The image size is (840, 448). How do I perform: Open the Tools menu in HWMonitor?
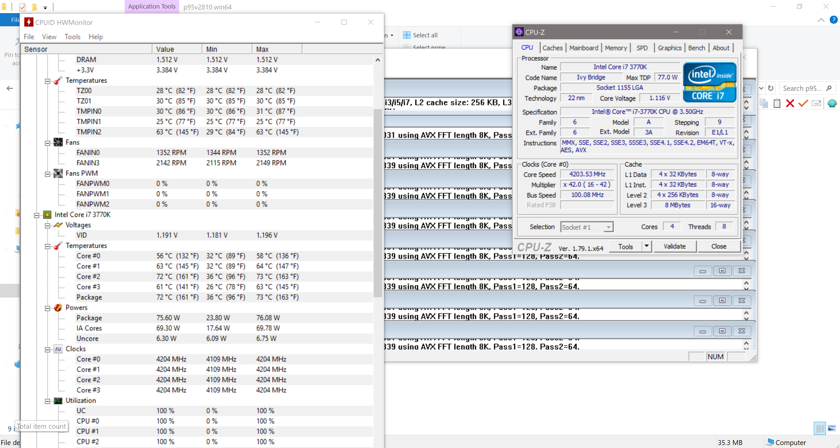(x=73, y=37)
